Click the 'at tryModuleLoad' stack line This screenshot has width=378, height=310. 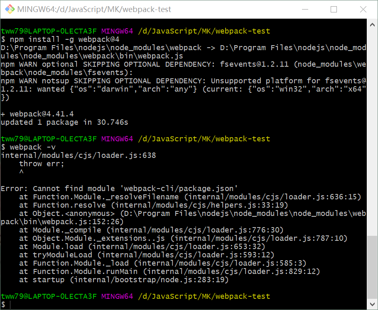pos(147,255)
